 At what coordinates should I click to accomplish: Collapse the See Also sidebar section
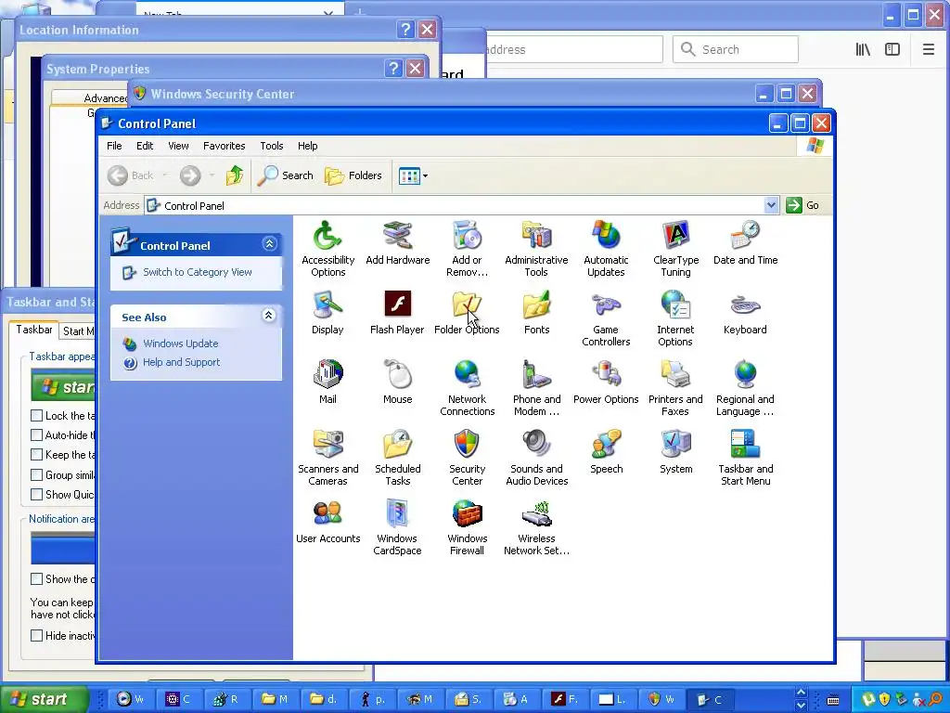point(269,316)
